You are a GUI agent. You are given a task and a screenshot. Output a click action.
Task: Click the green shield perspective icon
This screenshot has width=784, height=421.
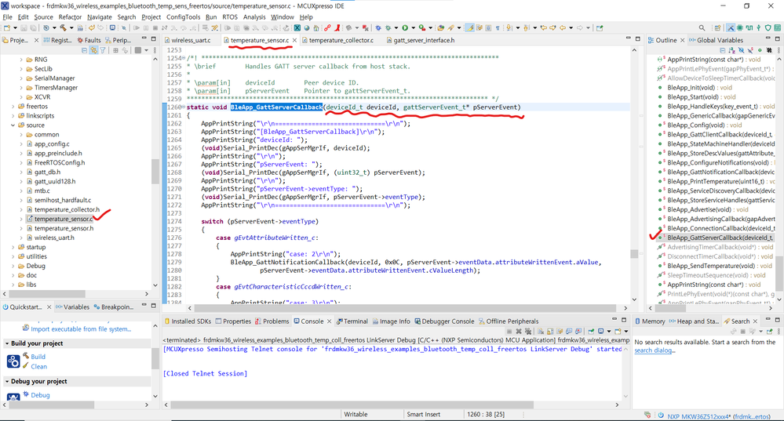point(768,27)
